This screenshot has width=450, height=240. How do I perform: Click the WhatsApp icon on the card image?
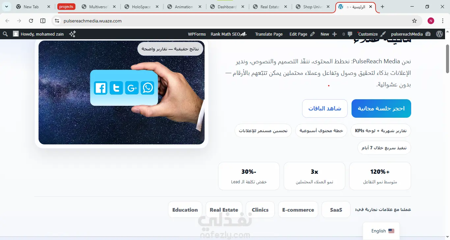[x=148, y=88]
